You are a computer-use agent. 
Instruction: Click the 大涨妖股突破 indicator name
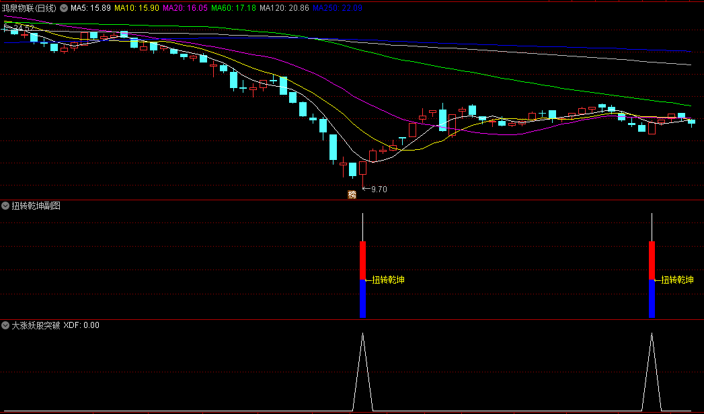[x=36, y=325]
